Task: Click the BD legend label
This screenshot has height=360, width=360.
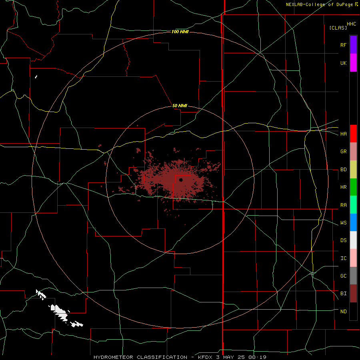Action: click(343, 170)
